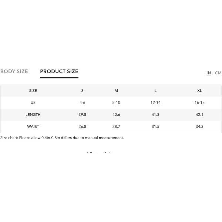Click the M size column header
Screen dimensions: 222x222
(x=116, y=91)
